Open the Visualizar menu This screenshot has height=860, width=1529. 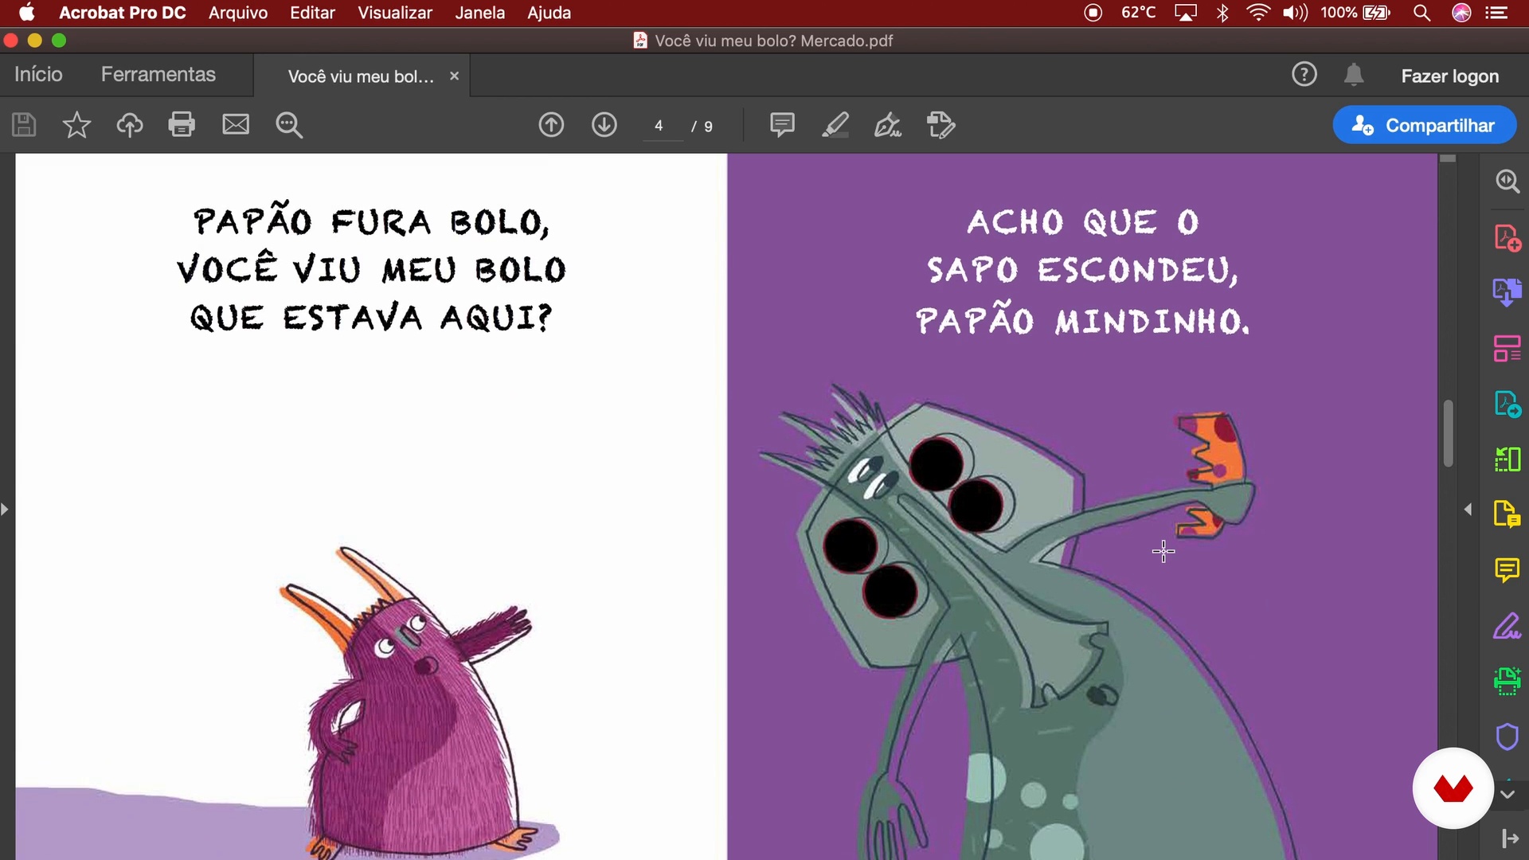(x=395, y=13)
